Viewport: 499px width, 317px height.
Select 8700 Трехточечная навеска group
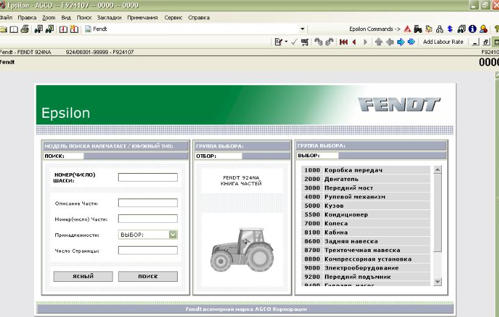click(x=366, y=250)
